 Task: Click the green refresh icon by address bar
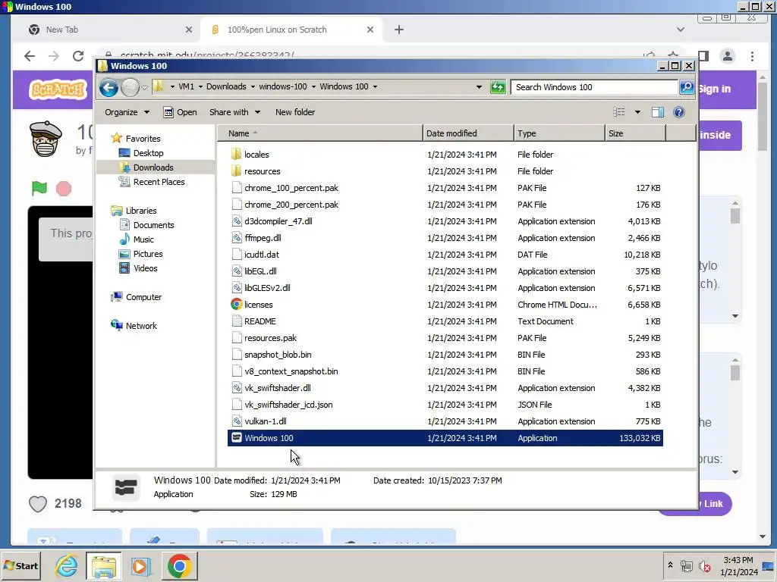pos(498,87)
